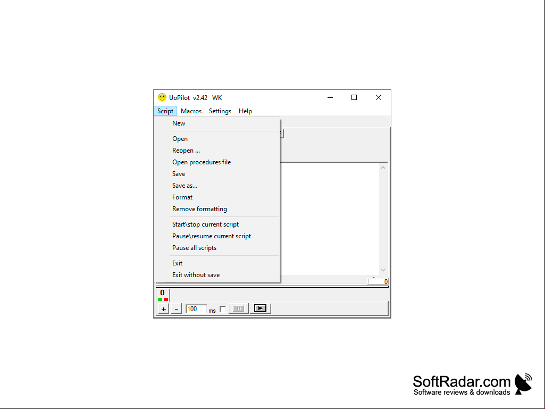Image resolution: width=545 pixels, height=409 pixels.
Task: Open the Help menu
Action: coord(246,111)
